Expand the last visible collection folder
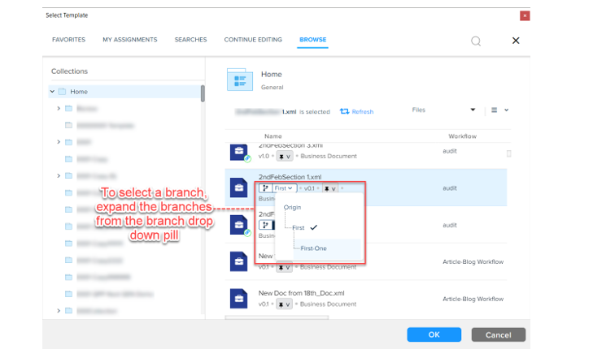Viewport: 593px width, 358px height. pyautogui.click(x=59, y=311)
